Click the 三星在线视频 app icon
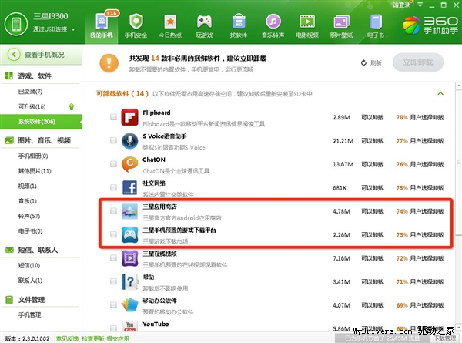The image size is (462, 343). point(129,258)
